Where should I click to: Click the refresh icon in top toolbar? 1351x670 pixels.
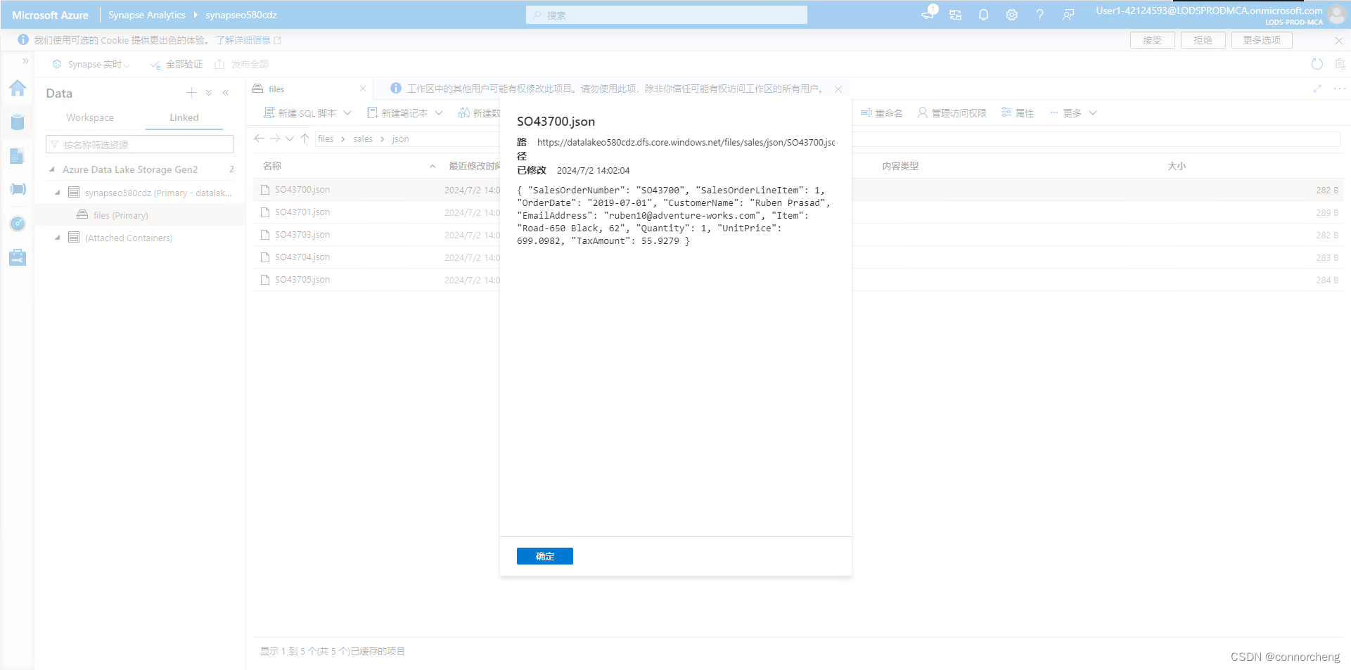[1317, 64]
